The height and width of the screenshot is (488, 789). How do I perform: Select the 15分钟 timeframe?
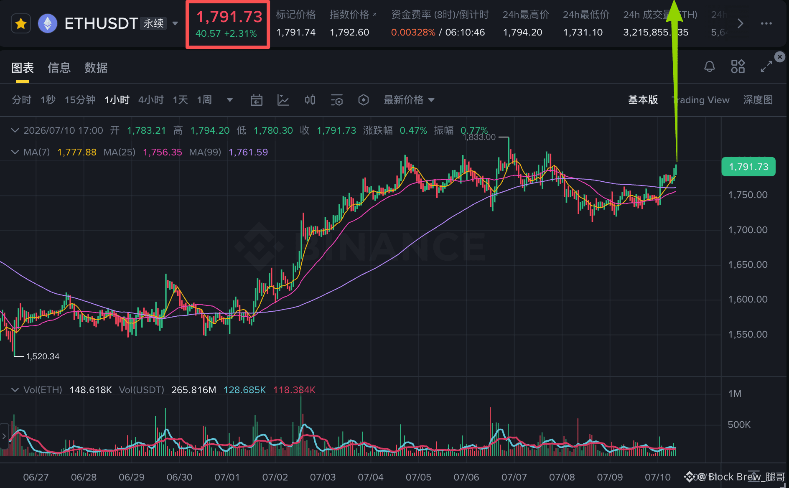80,100
